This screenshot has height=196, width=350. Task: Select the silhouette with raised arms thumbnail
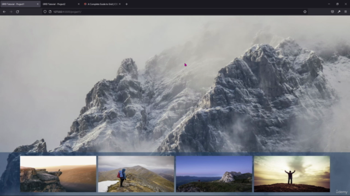[292, 174]
